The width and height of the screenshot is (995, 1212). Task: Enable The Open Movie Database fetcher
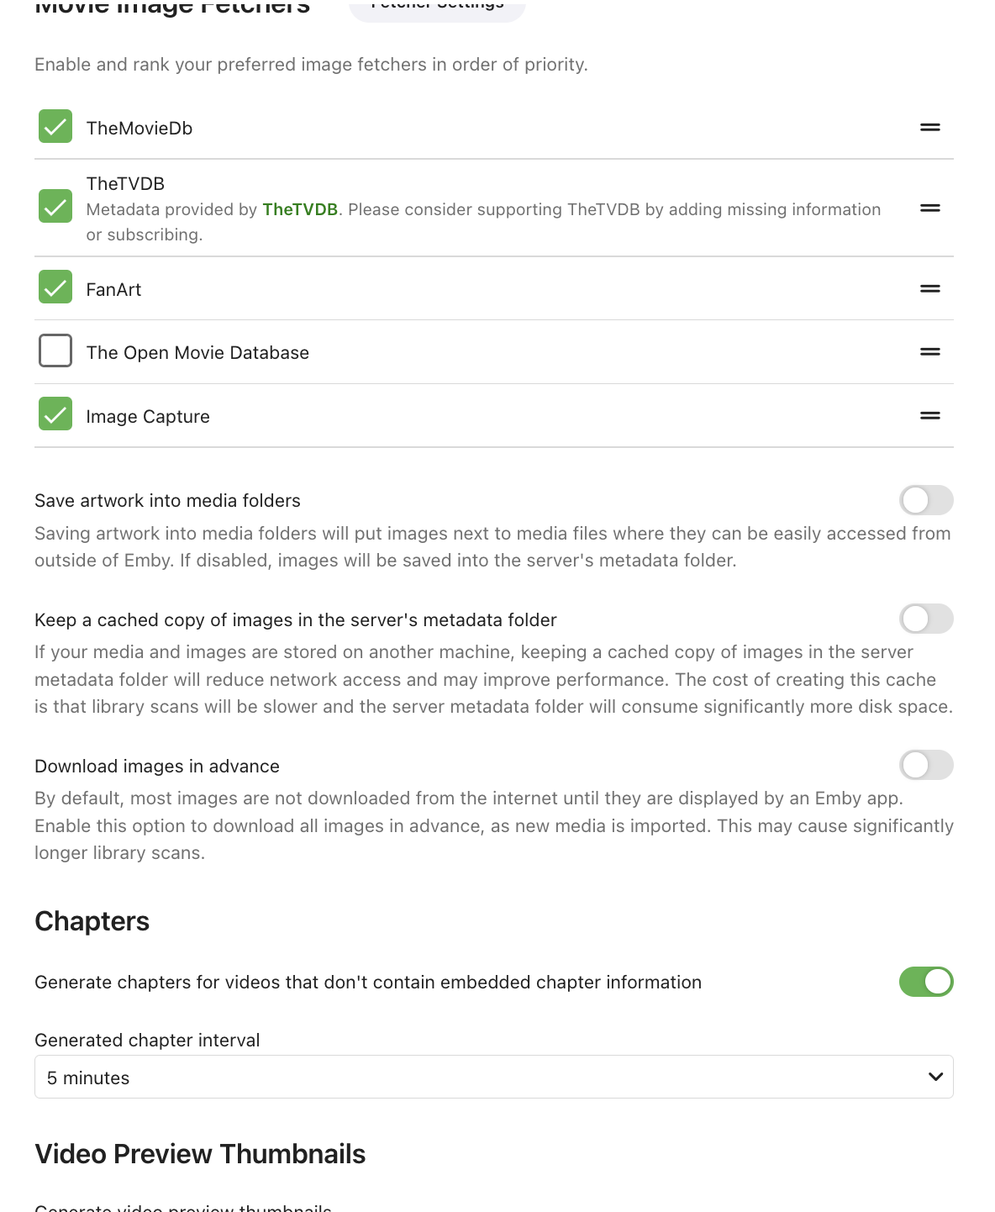(55, 351)
